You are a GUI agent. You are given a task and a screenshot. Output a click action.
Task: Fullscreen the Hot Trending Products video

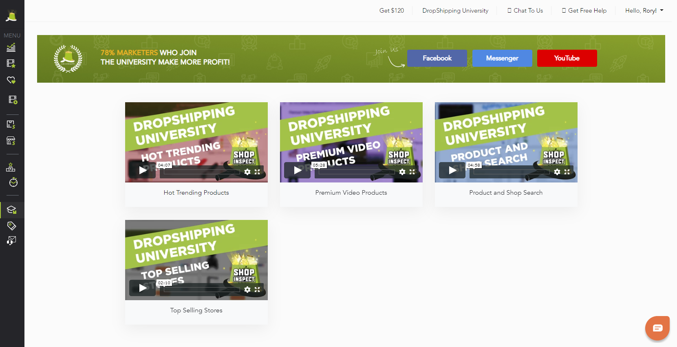tap(257, 172)
